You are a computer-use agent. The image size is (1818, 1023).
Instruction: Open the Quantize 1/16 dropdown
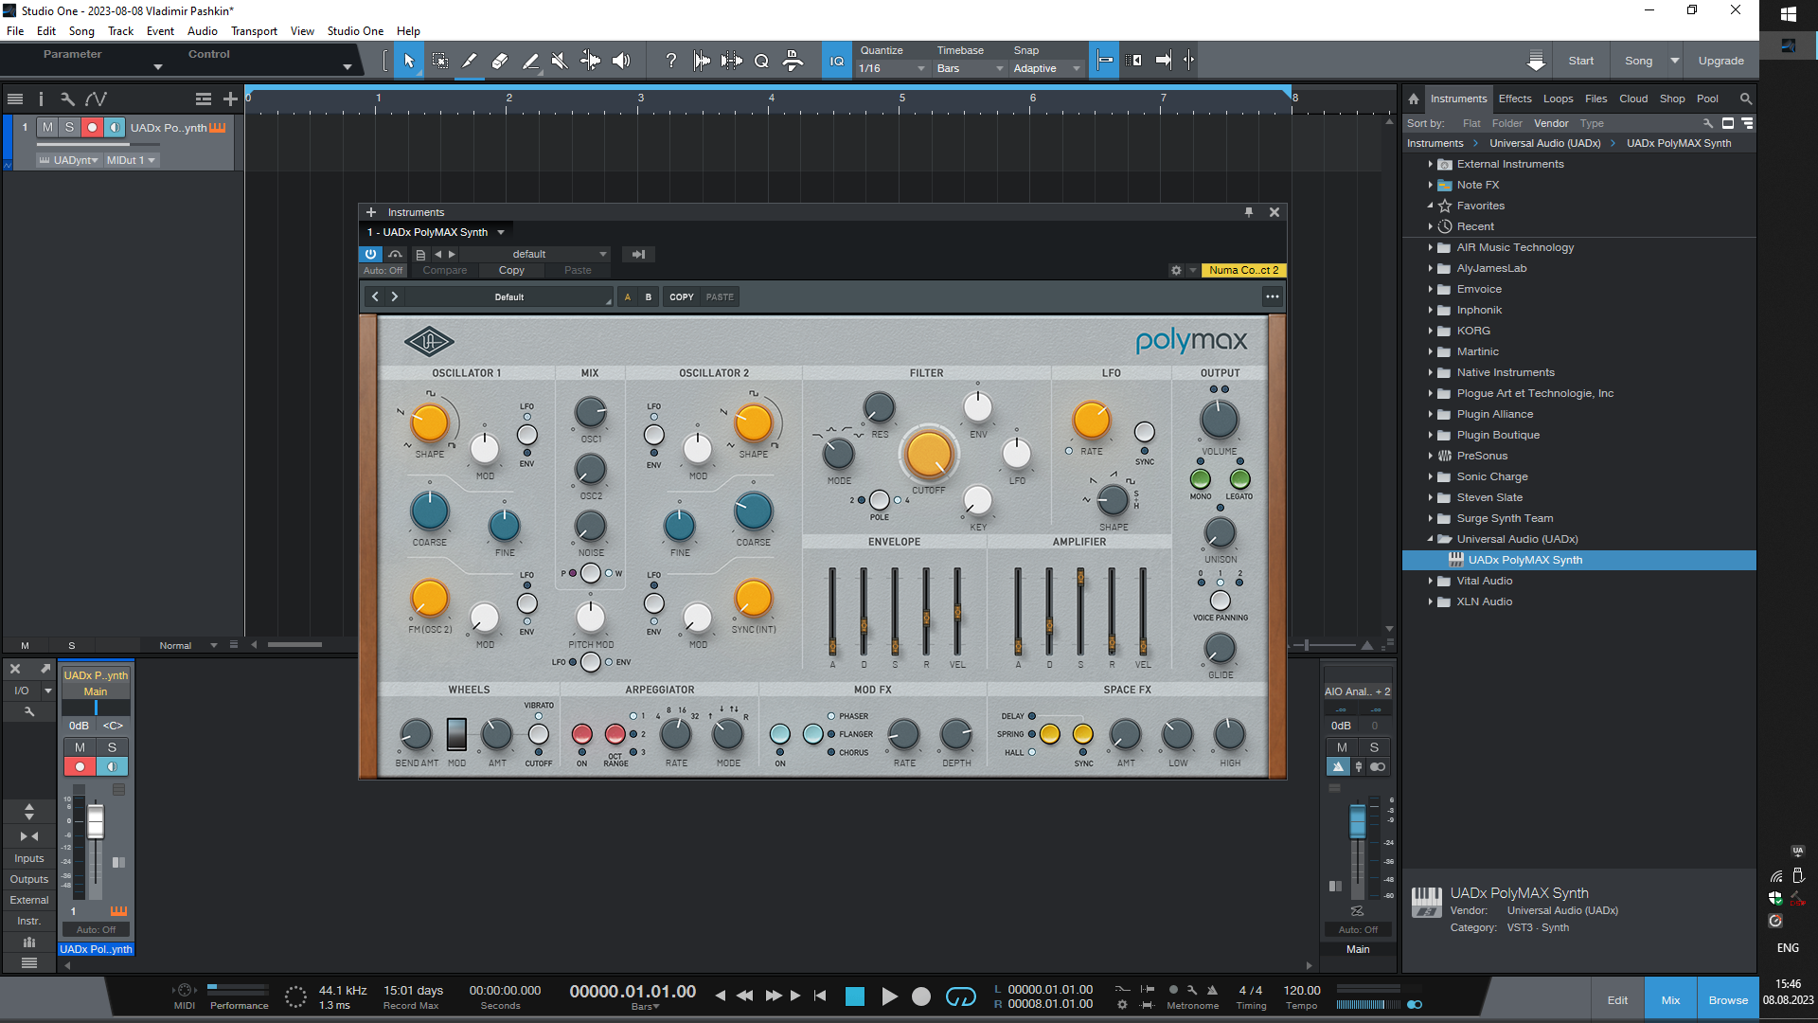point(892,68)
